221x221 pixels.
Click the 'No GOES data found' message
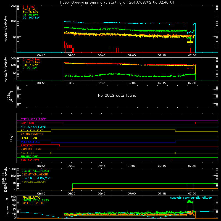(117, 95)
